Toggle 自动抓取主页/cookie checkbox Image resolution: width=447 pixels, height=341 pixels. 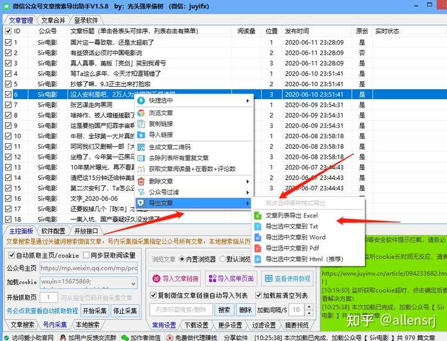pos(12,255)
